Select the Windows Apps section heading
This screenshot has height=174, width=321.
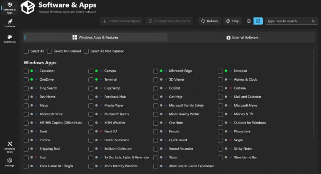click(x=40, y=63)
